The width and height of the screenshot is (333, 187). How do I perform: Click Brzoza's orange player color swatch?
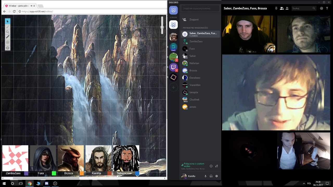tap(82, 173)
